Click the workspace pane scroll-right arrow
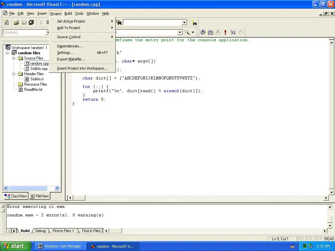This screenshot has width=335, height=251. (x=57, y=188)
